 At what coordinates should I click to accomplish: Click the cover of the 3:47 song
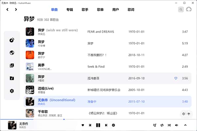tap(30, 32)
